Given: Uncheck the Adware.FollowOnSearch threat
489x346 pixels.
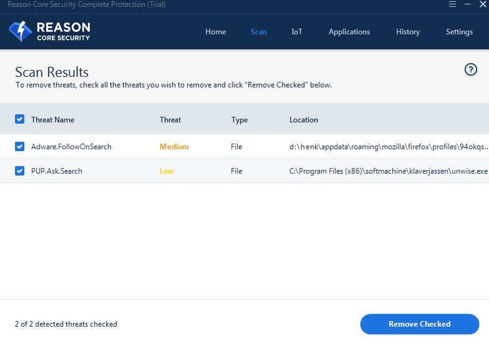Looking at the screenshot, I should (x=20, y=146).
